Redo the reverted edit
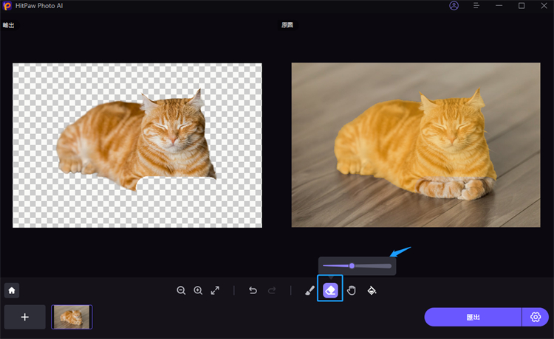This screenshot has width=554, height=339. [x=272, y=290]
